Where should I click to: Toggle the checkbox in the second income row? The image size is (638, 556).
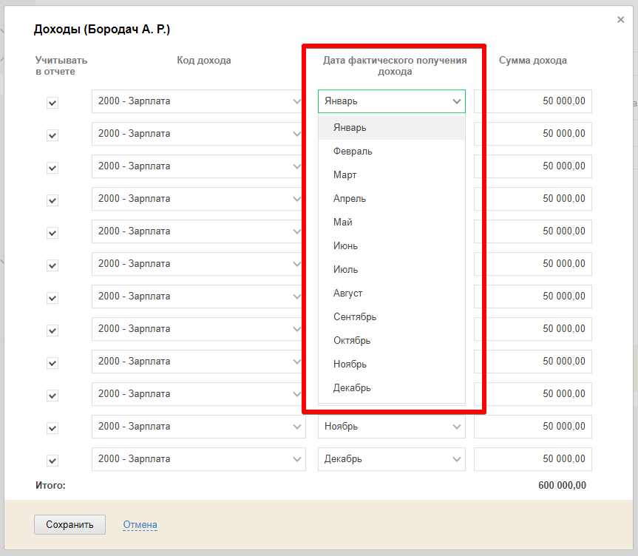pyautogui.click(x=52, y=135)
